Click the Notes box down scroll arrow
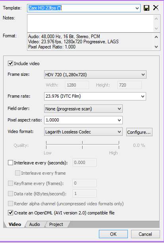This screenshot has height=243, width=164. tap(156, 28)
